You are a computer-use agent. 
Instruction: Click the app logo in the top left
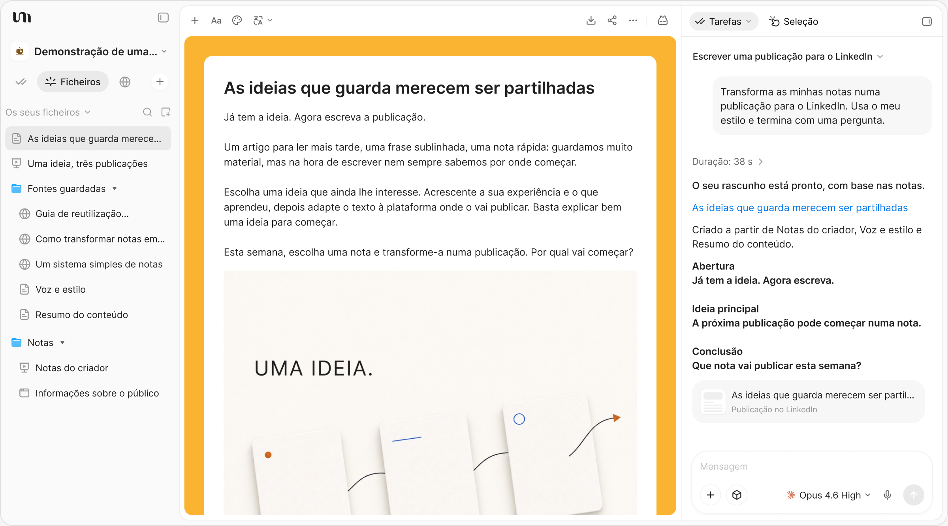(22, 17)
